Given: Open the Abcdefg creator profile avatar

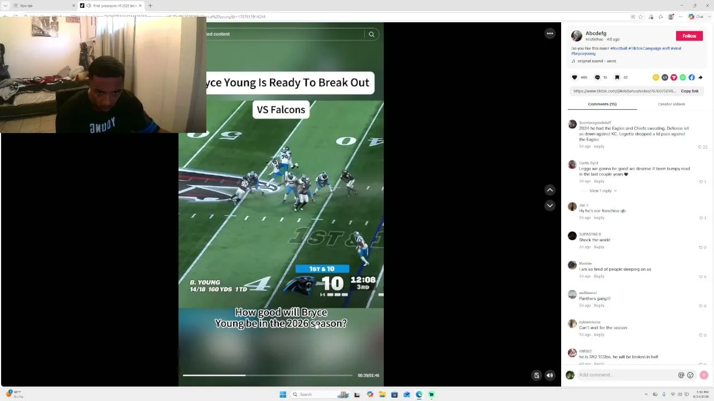Looking at the screenshot, I should (x=577, y=36).
